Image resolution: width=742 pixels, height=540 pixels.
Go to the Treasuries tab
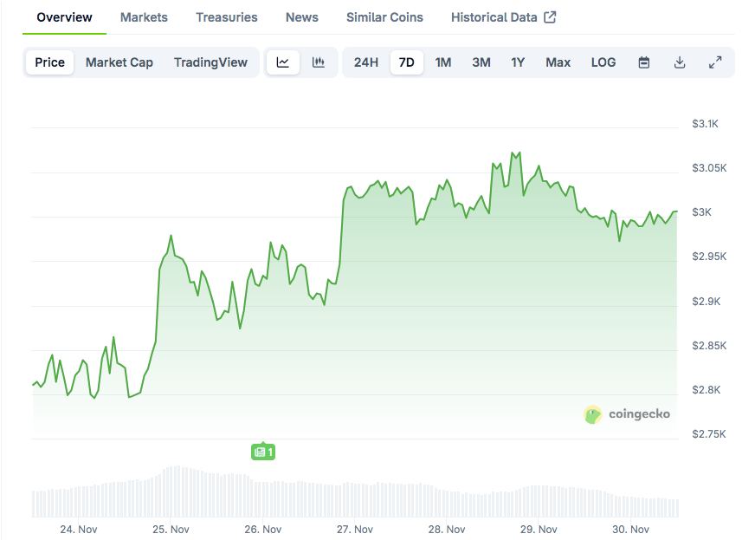226,16
